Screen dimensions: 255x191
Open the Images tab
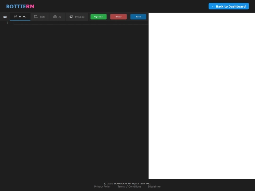(x=77, y=17)
